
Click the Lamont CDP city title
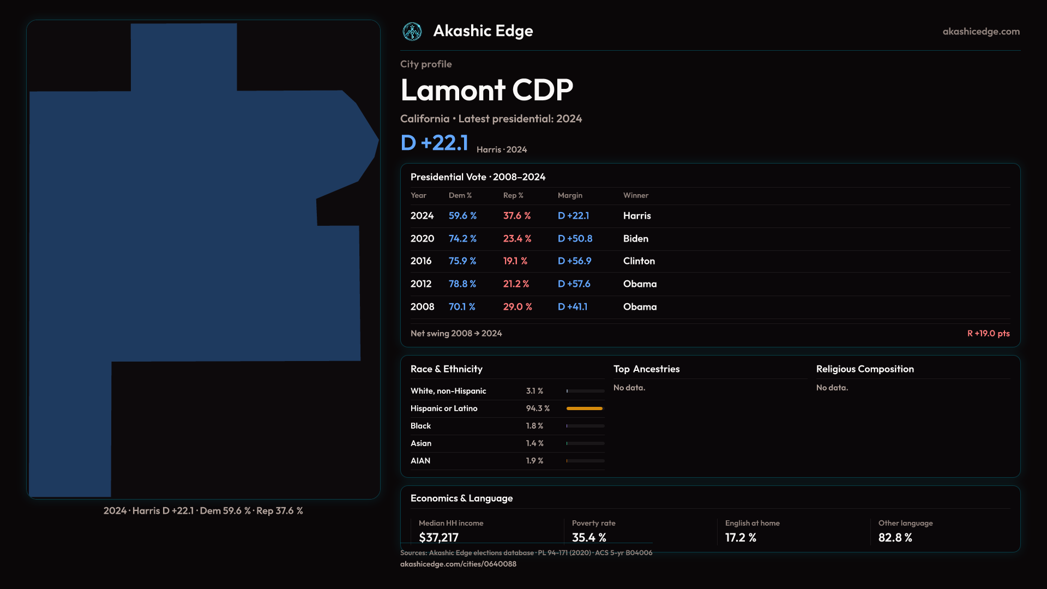point(486,90)
